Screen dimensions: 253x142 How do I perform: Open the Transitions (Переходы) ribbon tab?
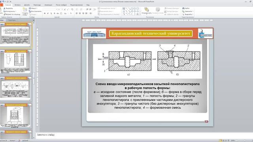tap(37, 5)
